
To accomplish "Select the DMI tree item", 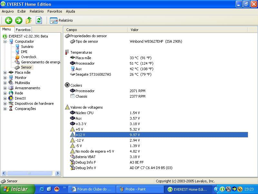I will click(24, 52).
